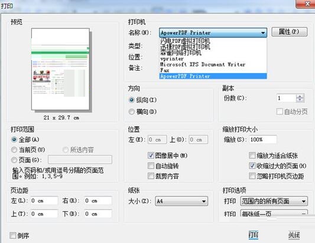Enable 自动旋转 checkbox
This screenshot has width=315, height=243.
coord(151,166)
